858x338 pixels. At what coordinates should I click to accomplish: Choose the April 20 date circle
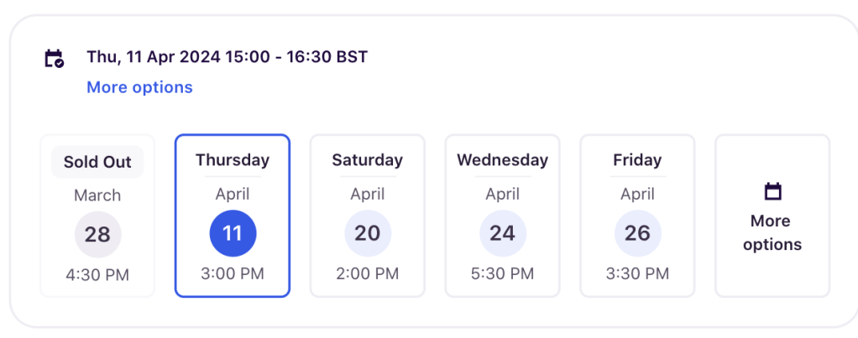click(368, 233)
